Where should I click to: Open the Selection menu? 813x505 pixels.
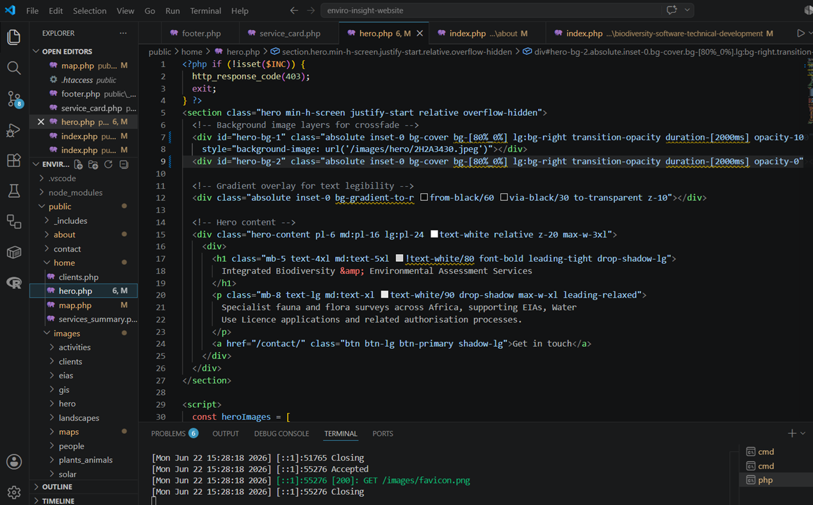[x=90, y=11]
